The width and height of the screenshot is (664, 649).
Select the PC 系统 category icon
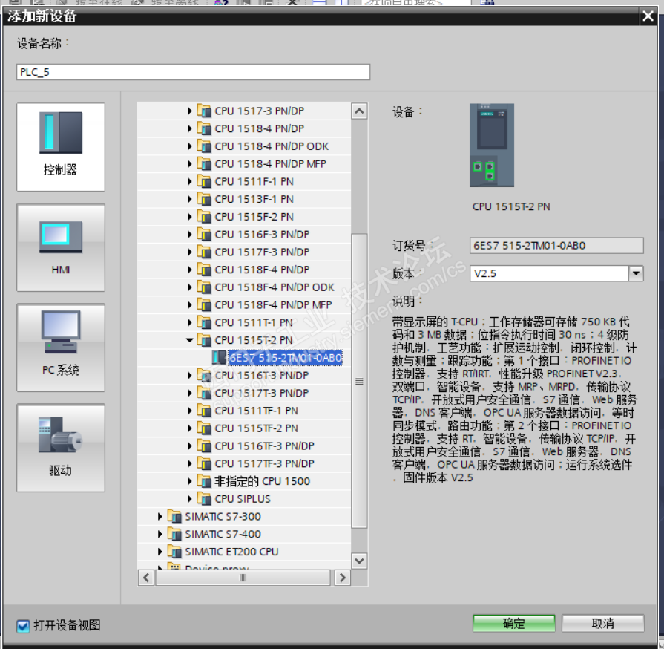click(x=61, y=348)
